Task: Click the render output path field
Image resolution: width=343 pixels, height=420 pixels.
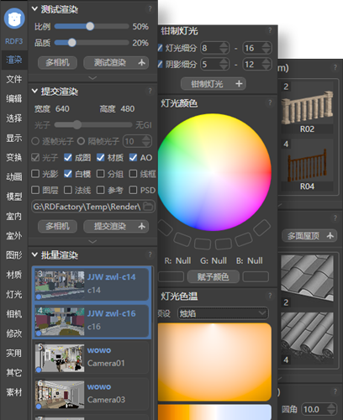Action: 92,207
